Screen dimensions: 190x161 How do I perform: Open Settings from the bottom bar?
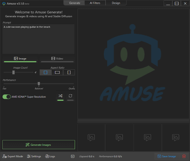click(x=34, y=156)
